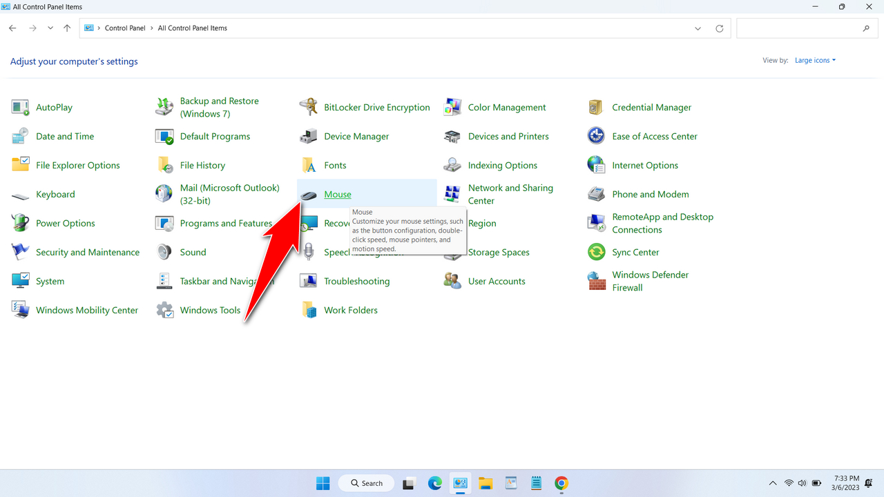Open recent pages chevron beside forward button
Viewport: 884px width, 497px height.
(x=50, y=28)
